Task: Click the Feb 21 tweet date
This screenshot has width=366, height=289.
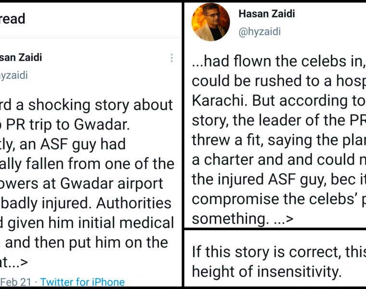Action: click(17, 282)
